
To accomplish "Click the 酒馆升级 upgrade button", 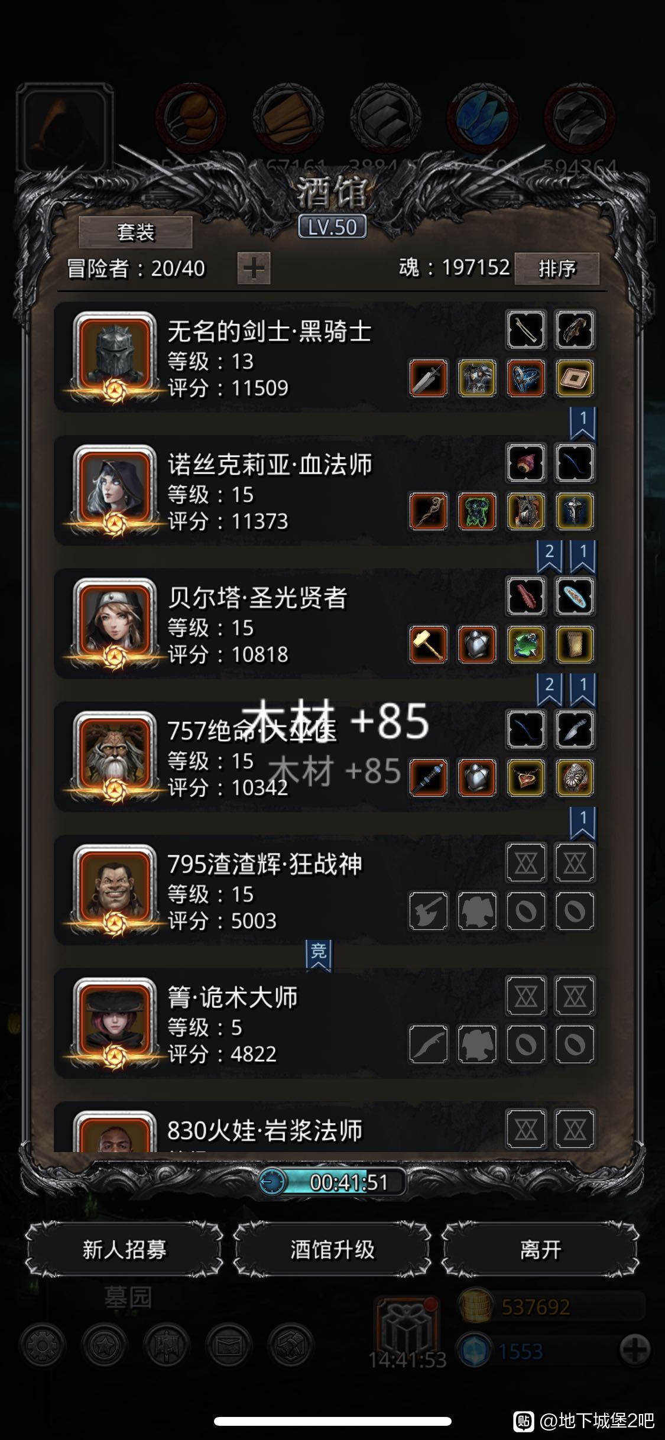I will (x=332, y=1249).
